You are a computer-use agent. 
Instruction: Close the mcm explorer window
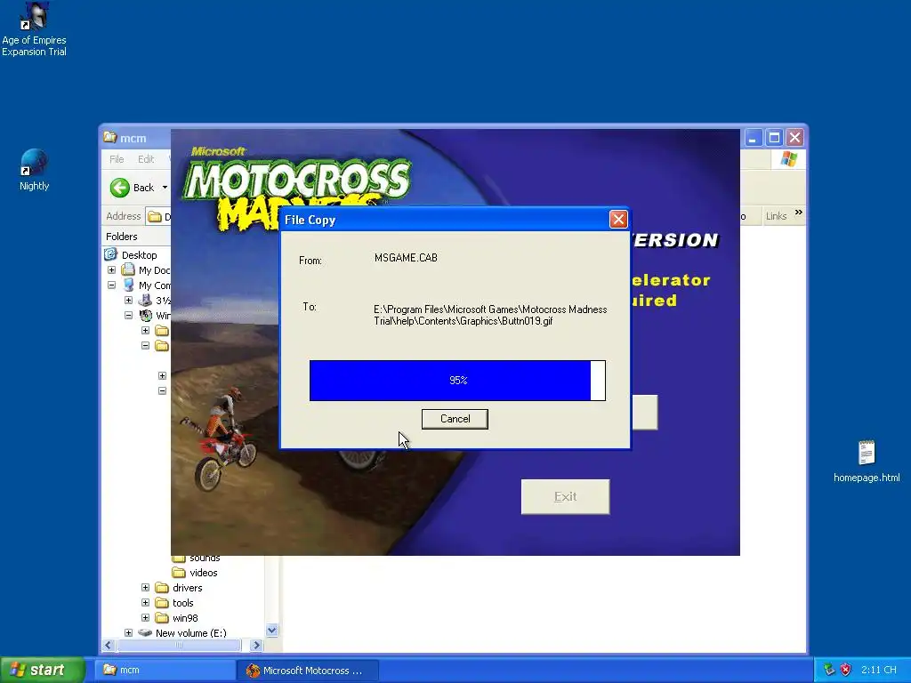point(794,138)
